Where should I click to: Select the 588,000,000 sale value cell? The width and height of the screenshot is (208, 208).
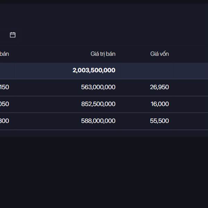pos(98,121)
